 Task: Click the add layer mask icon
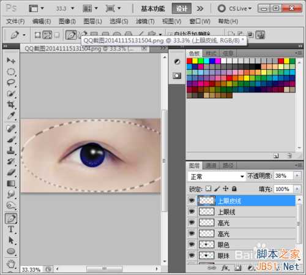237,268
